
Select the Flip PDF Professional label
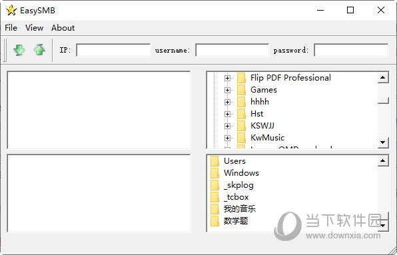point(290,78)
